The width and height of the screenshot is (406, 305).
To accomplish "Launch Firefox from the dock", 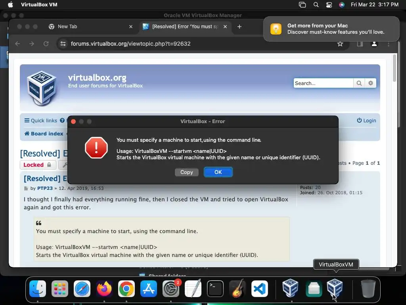I will [x=104, y=289].
